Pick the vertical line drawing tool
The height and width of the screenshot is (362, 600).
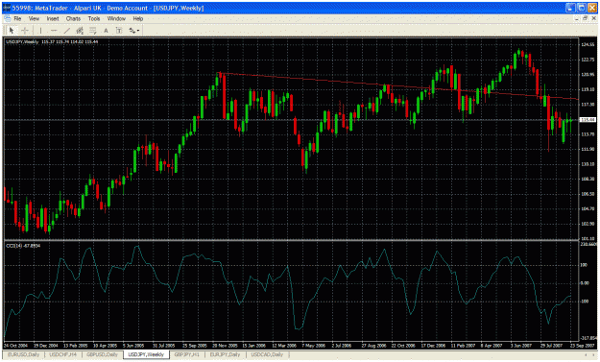point(40,31)
